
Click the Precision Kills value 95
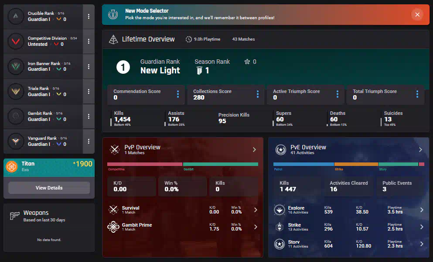[x=222, y=121]
